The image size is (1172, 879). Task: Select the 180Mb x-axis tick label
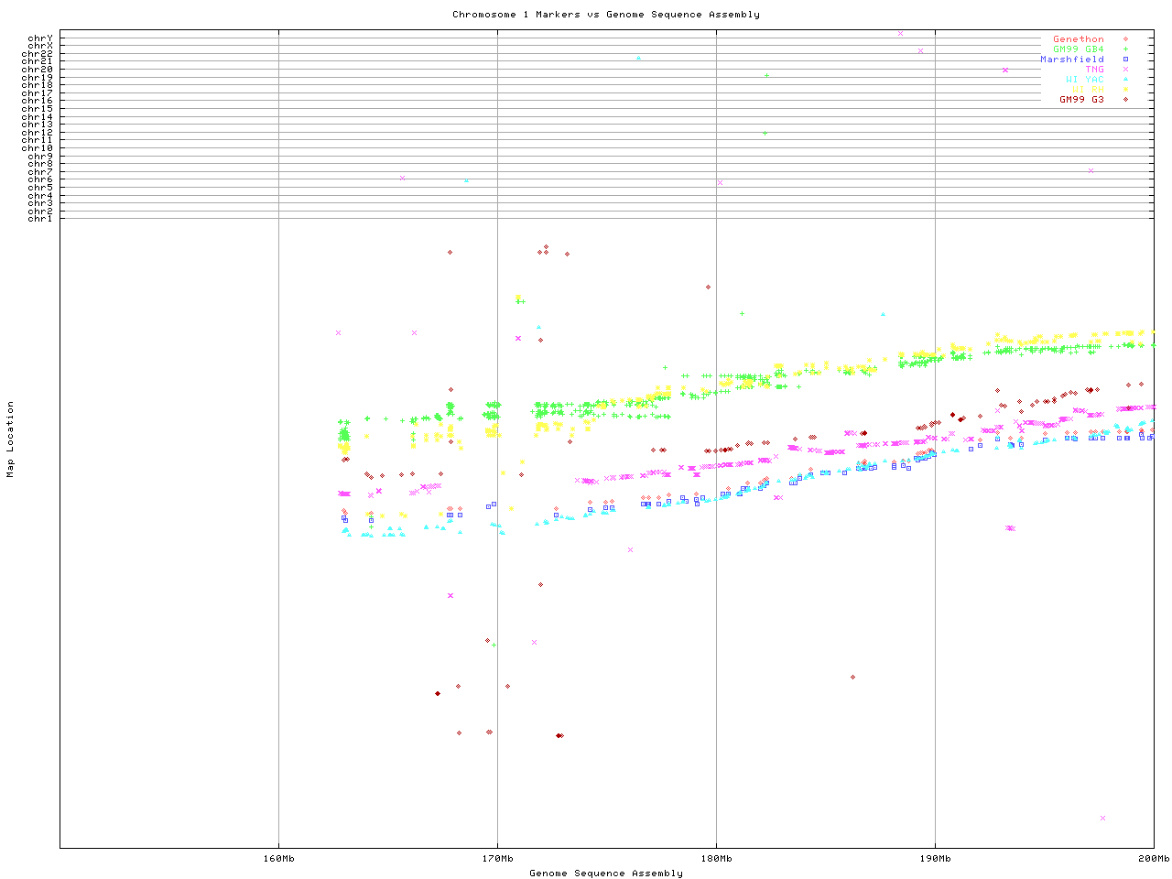coord(716,859)
